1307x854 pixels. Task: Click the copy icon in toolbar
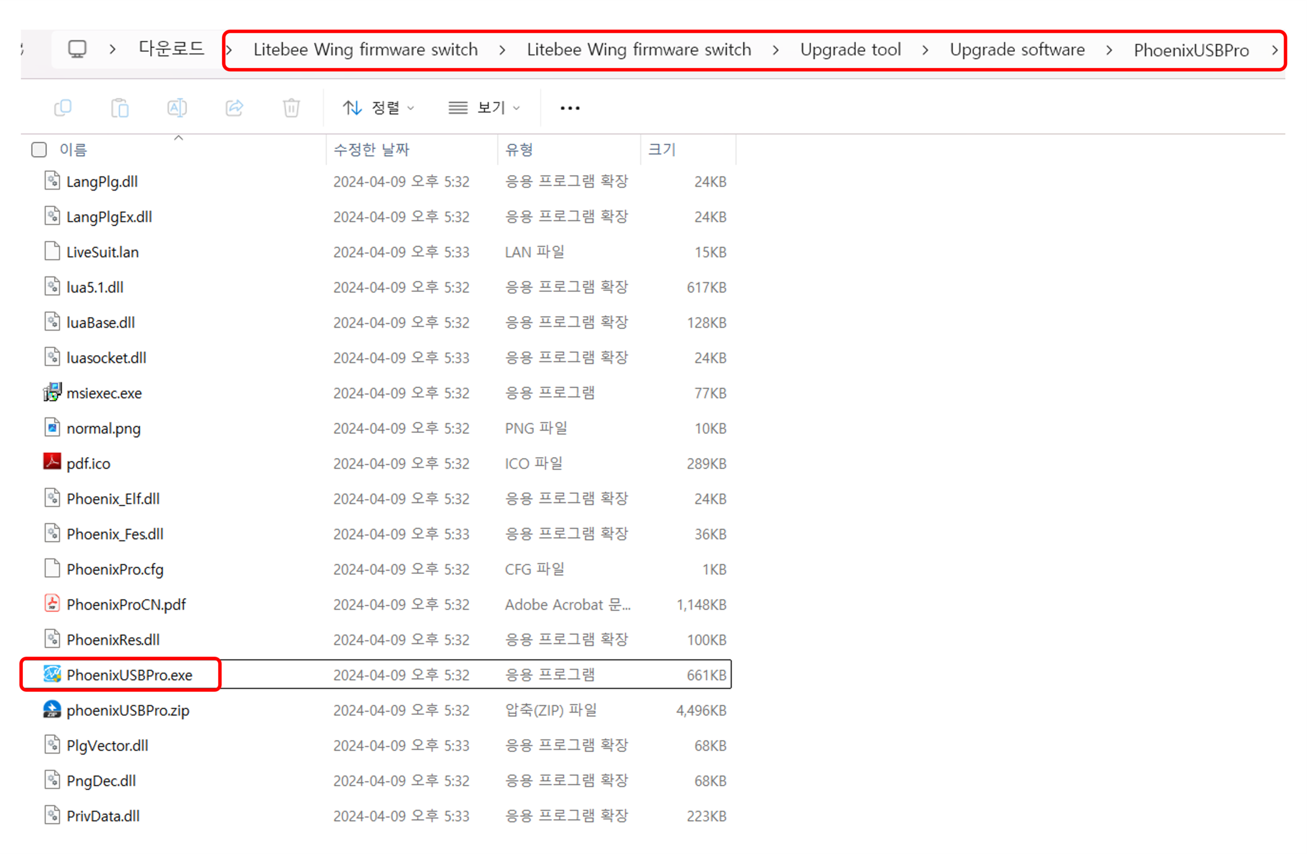(63, 108)
